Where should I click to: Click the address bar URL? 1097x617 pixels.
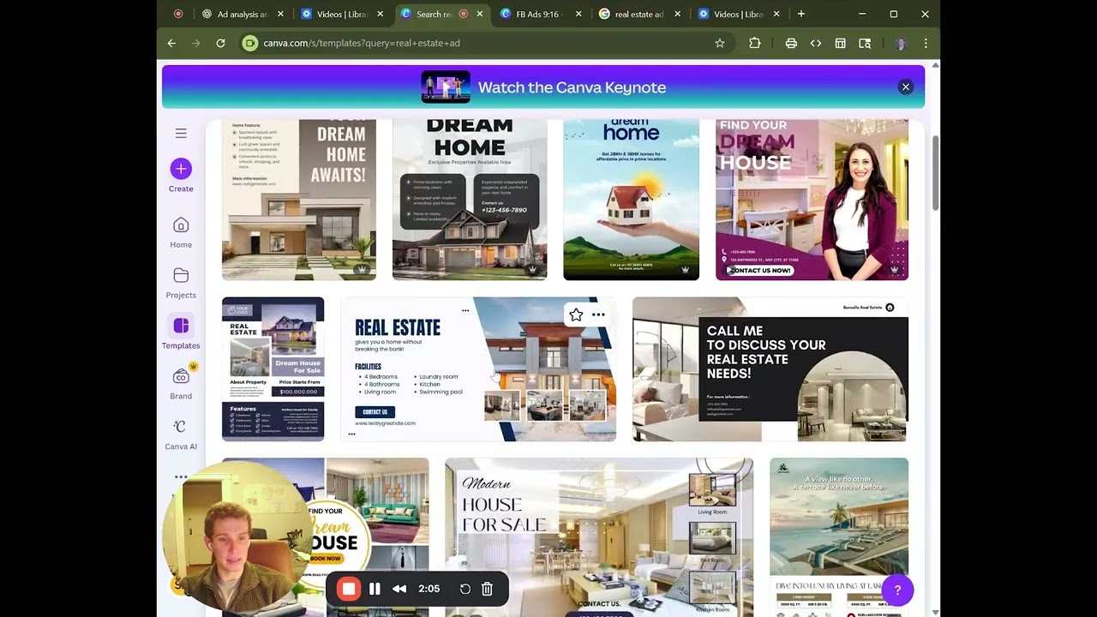[x=361, y=43]
